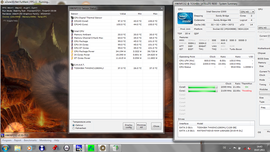Click the Max column header
This screenshot has height=152, width=270.
[151, 14]
